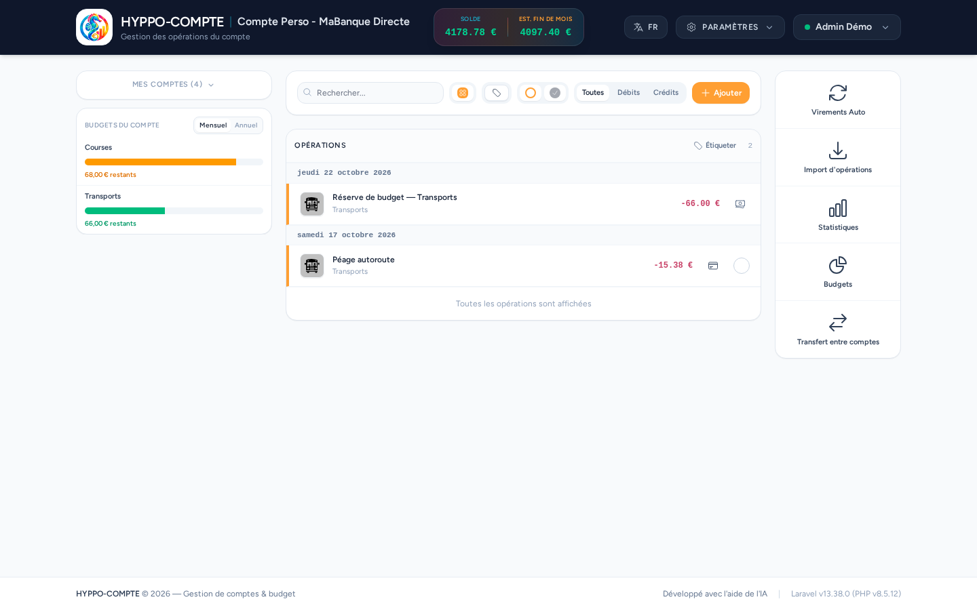Image resolution: width=977 pixels, height=610 pixels.
Task: Switch budgets to Mensuel view
Action: coord(213,125)
